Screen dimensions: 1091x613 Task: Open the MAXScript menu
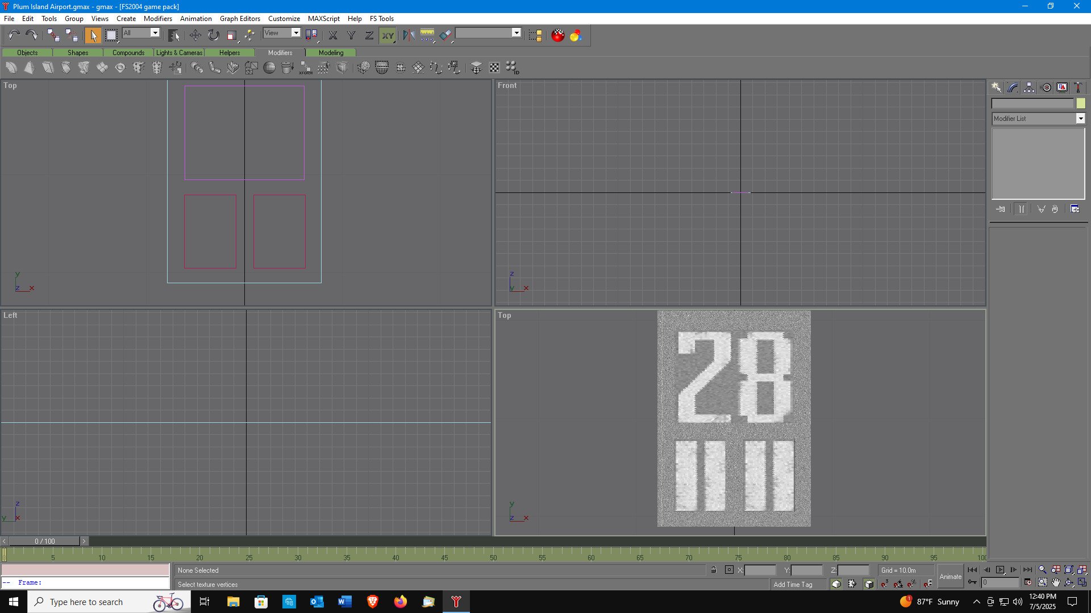pos(323,18)
